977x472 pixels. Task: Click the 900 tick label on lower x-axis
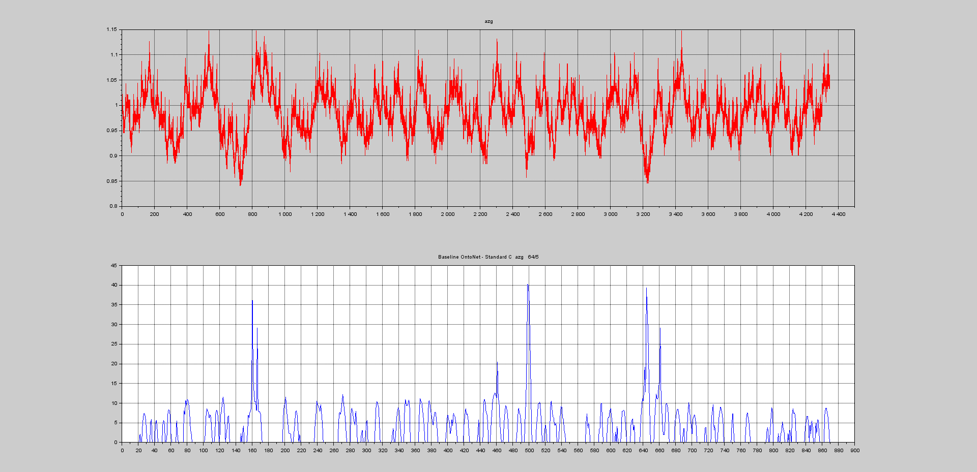coord(855,450)
